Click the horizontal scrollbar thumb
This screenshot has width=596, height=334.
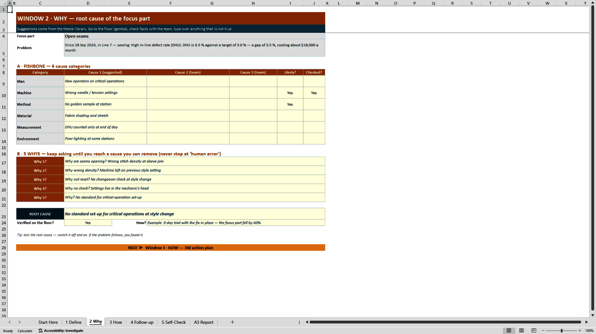(x=445, y=322)
